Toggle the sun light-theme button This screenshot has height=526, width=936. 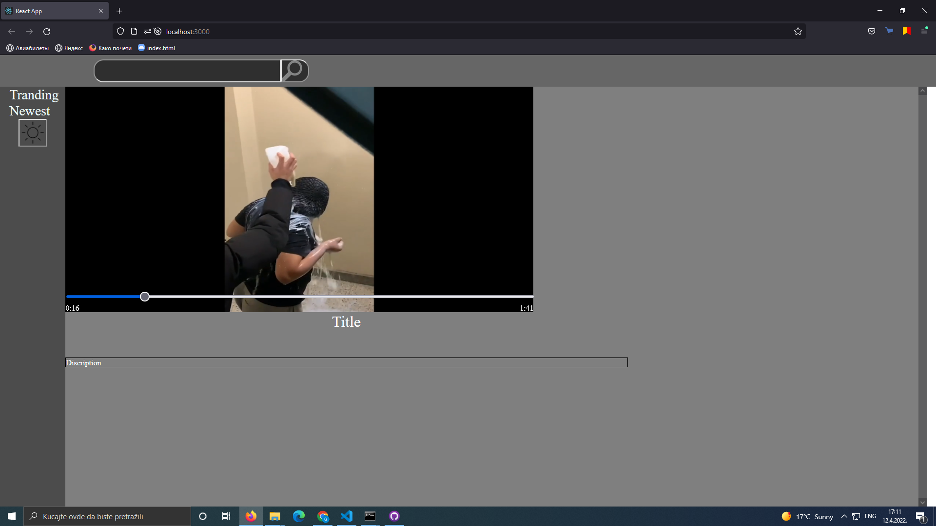(x=33, y=132)
